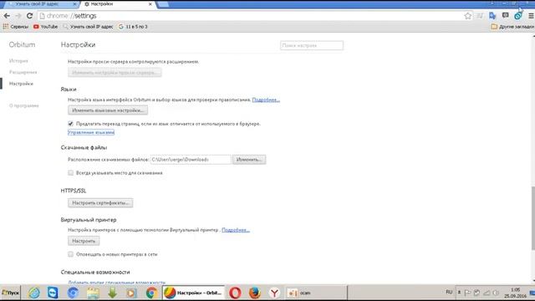Open Подробнее link in Языки section
This screenshot has height=301, width=535.
(266, 99)
